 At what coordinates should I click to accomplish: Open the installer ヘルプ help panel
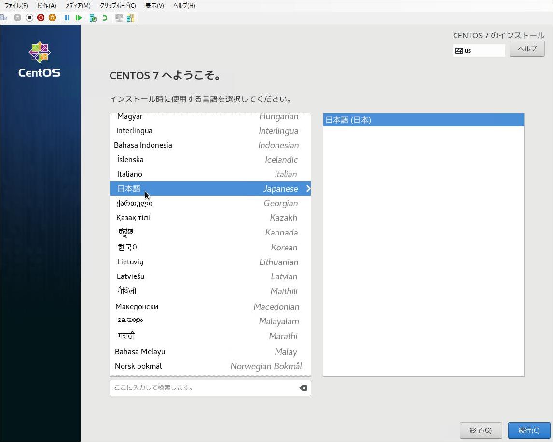point(527,49)
